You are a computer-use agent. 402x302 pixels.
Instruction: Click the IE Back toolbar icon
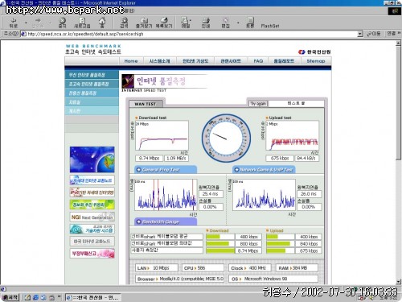(13, 23)
